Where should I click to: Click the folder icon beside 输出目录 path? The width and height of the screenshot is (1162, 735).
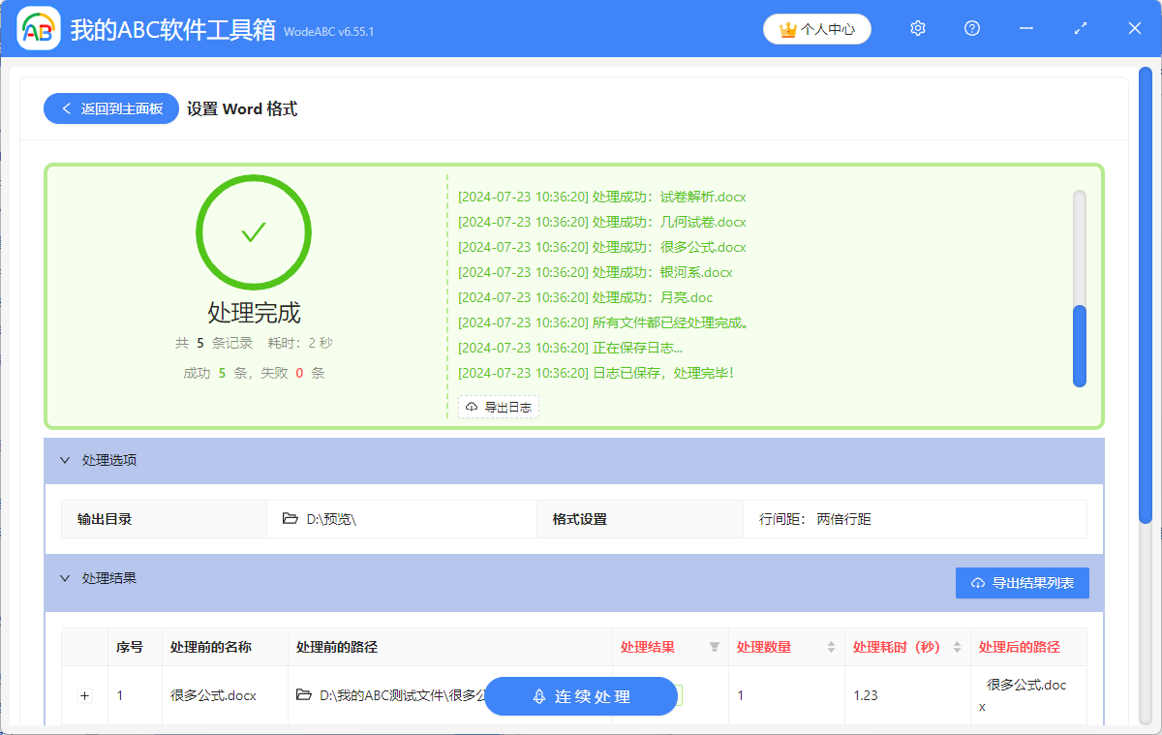(290, 519)
